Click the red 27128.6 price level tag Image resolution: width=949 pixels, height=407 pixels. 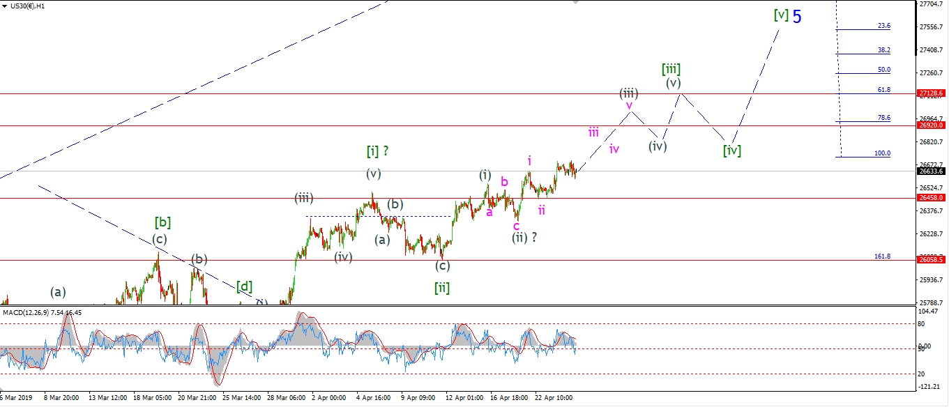pos(932,93)
